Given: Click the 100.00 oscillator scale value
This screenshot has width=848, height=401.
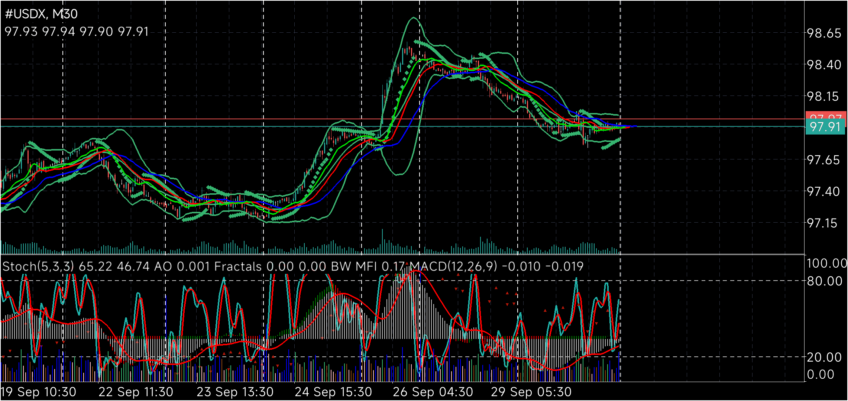Looking at the screenshot, I should click(x=827, y=263).
